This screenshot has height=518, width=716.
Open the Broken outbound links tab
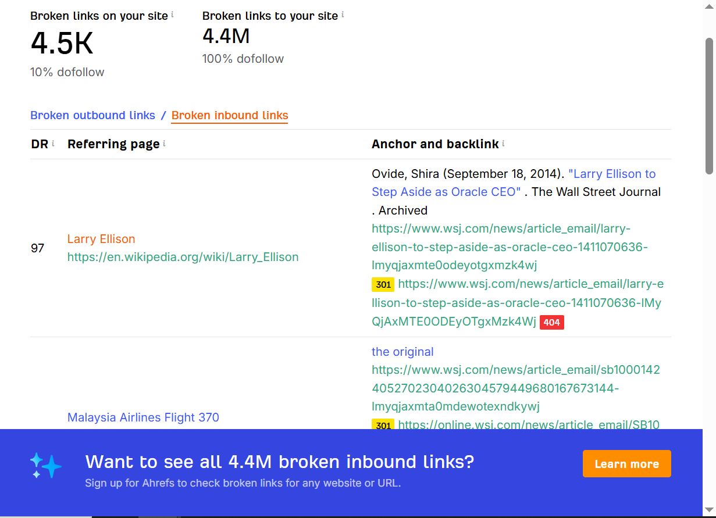coord(92,115)
